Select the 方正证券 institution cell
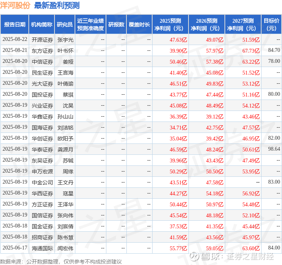This screenshot has width=282, height=265. click(x=42, y=204)
